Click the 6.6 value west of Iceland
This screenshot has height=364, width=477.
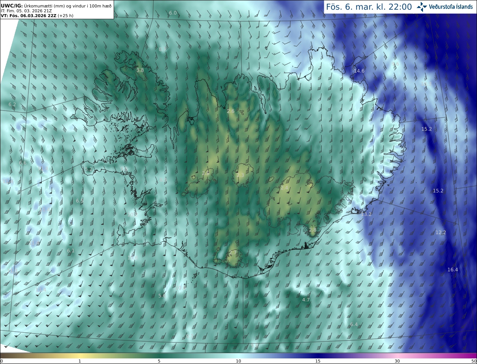click(x=23, y=163)
